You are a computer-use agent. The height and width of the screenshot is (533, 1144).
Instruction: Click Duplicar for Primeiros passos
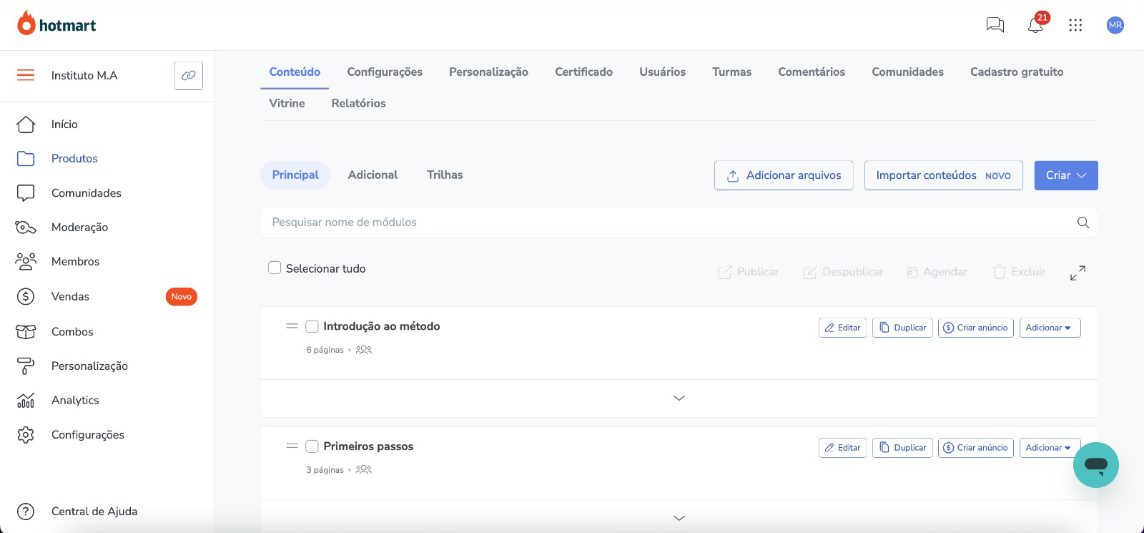click(x=902, y=448)
